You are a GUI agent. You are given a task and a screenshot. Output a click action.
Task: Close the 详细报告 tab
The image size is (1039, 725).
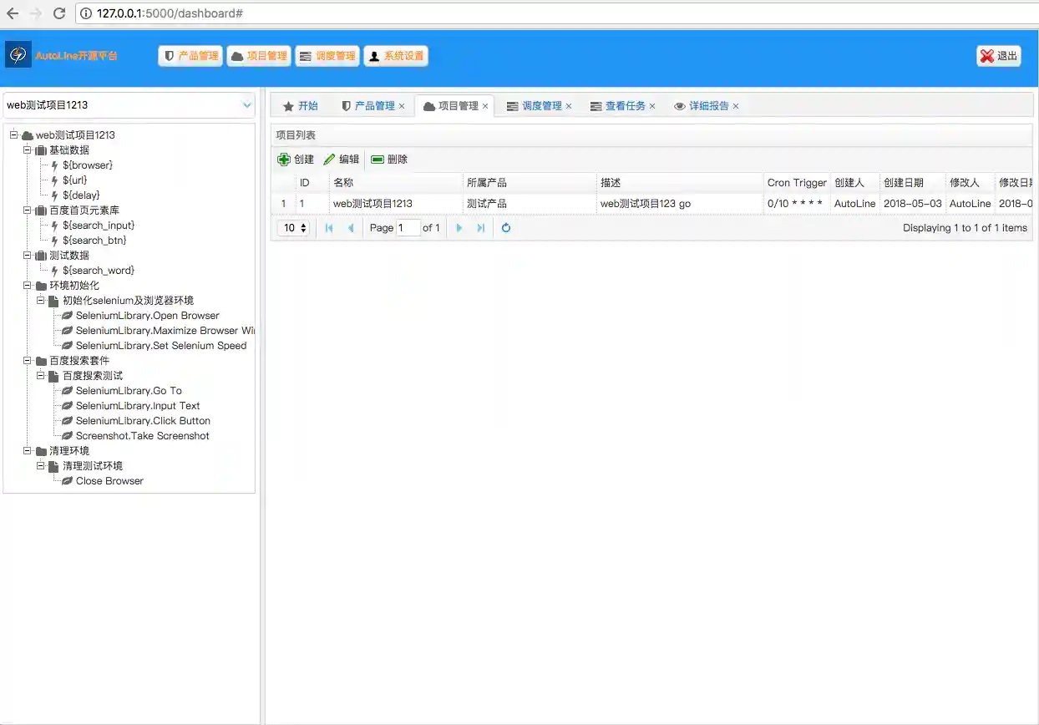point(736,106)
